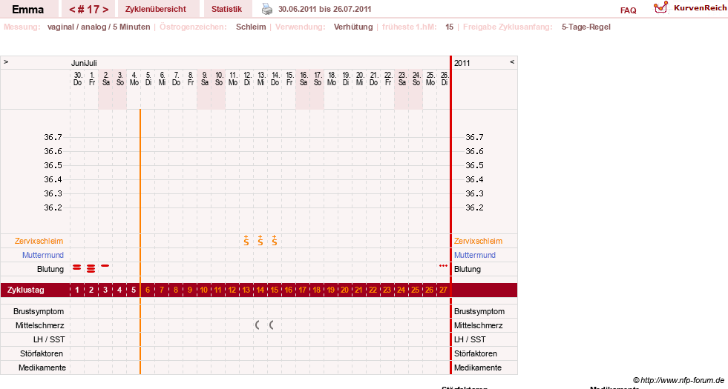
Task: Click left Brustsymptom row label
Action: click(x=39, y=311)
